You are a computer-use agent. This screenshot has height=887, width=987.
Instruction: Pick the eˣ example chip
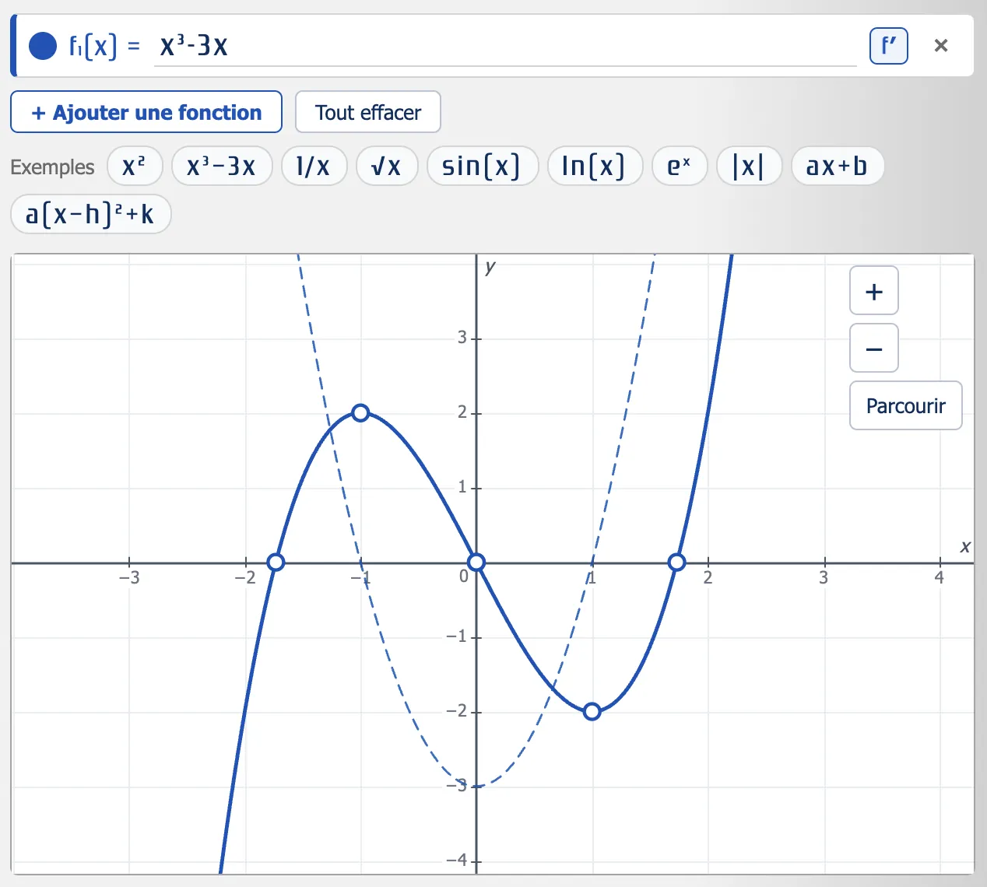[x=680, y=167]
